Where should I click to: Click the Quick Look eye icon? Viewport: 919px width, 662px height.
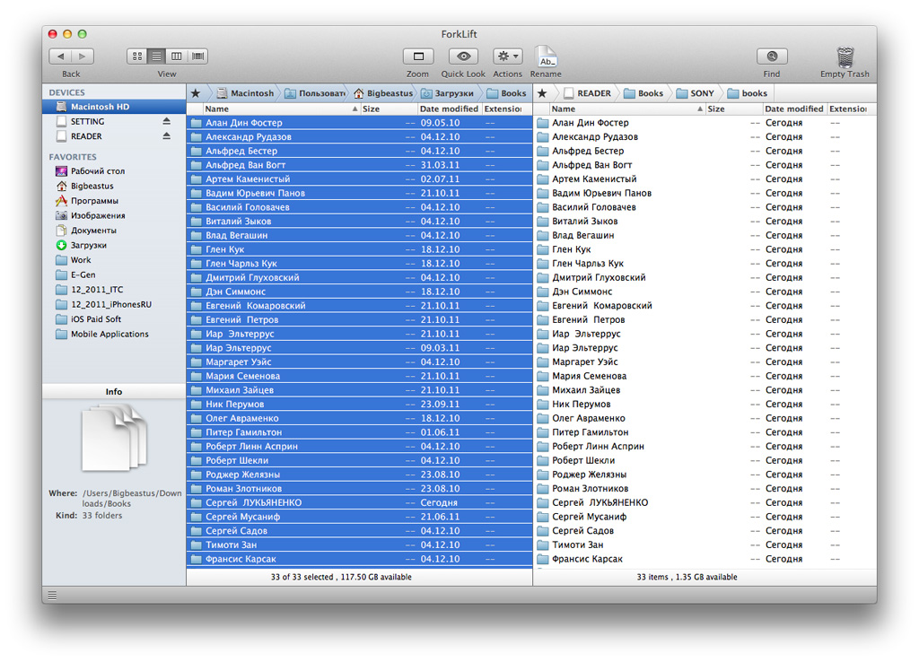click(463, 57)
